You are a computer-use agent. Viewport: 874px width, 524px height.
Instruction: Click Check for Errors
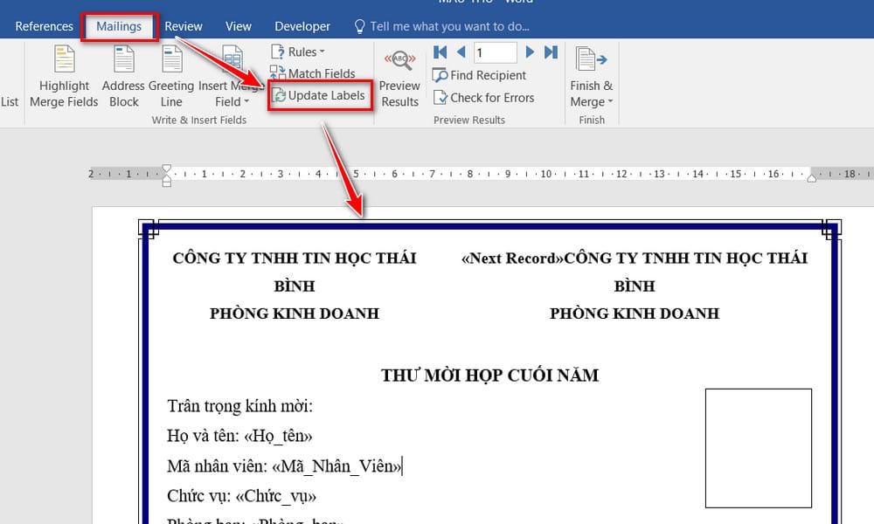pyautogui.click(x=483, y=98)
